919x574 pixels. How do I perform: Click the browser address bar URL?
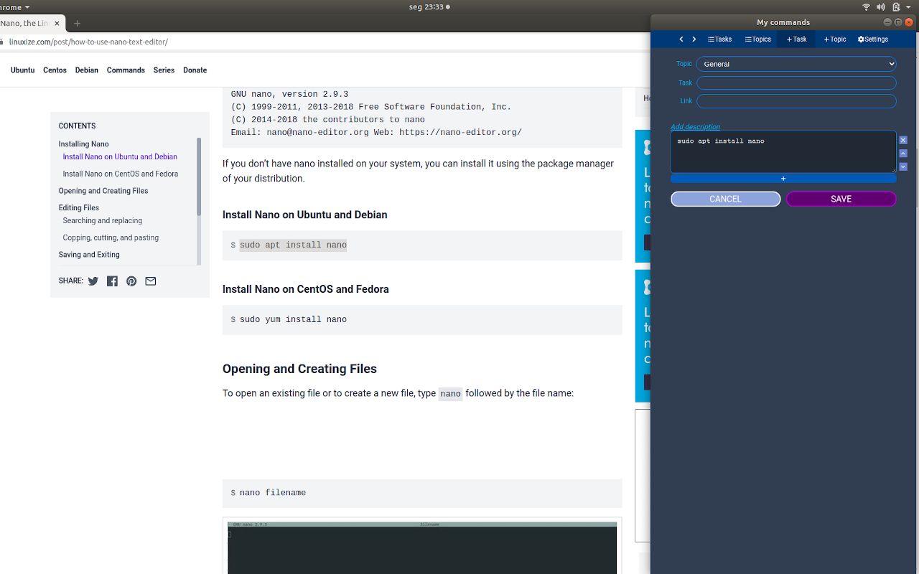pos(88,42)
